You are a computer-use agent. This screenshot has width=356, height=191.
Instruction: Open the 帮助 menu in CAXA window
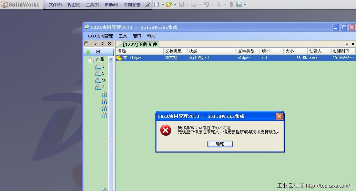[151, 36]
